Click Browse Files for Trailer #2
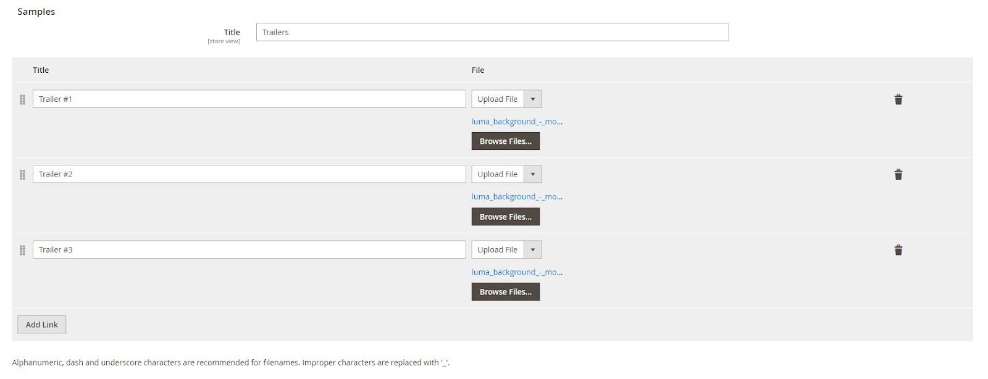Image resolution: width=988 pixels, height=379 pixels. [505, 217]
